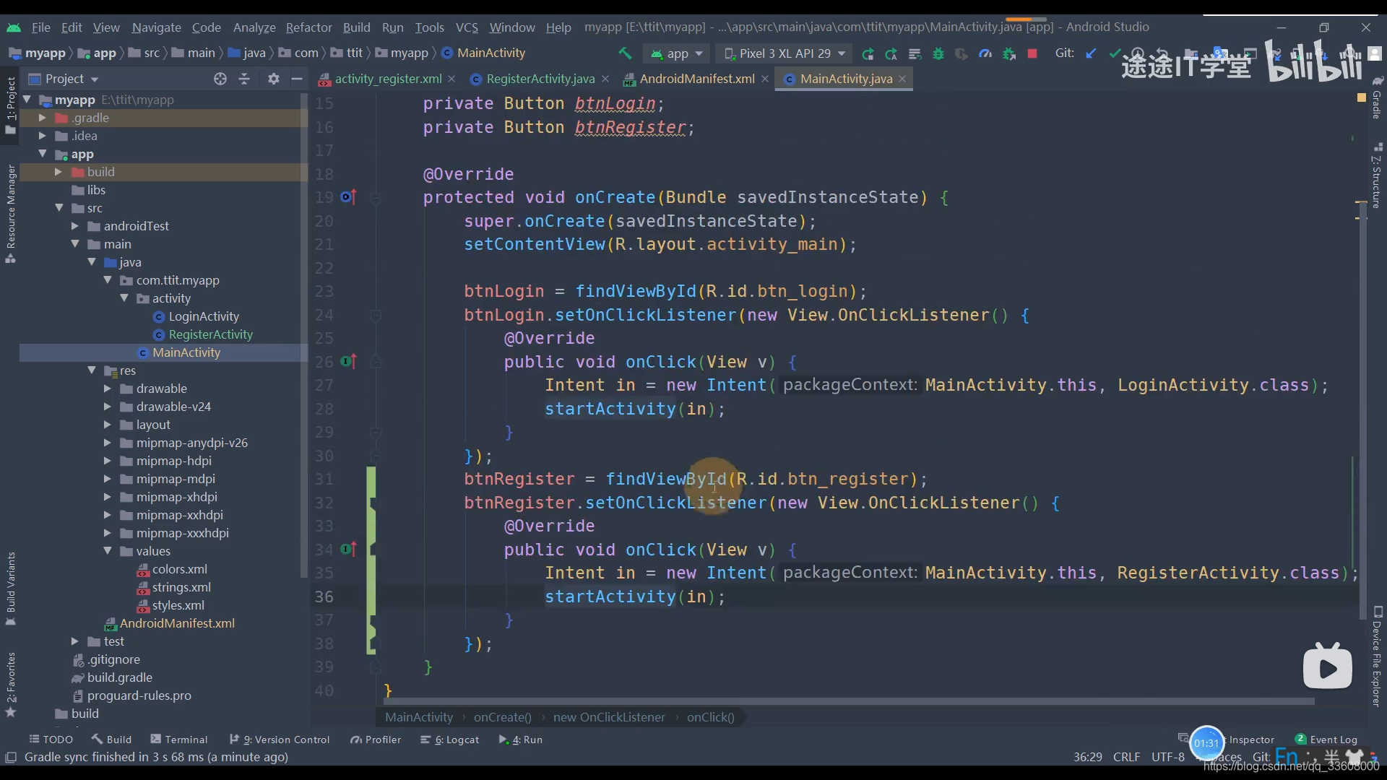
Task: Open the Structure side tool window
Action: (1377, 175)
